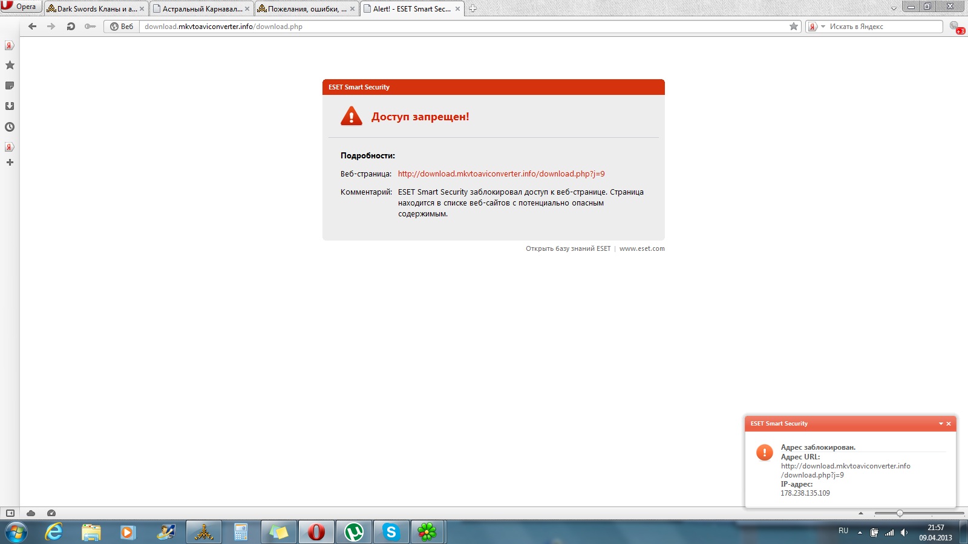Screen dimensions: 968x544
Task: Toggle Opera Turbo speedometer icon
Action: tap(51, 513)
